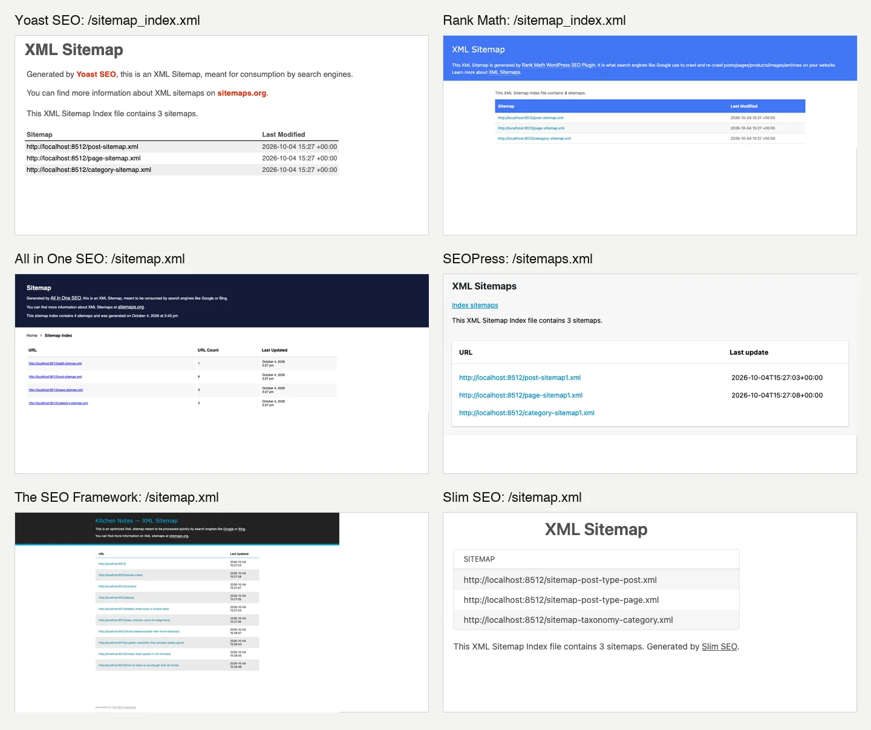The width and height of the screenshot is (871, 730).
Task: Go to Home breadcrumb in All in One SEO
Action: pyautogui.click(x=32, y=335)
